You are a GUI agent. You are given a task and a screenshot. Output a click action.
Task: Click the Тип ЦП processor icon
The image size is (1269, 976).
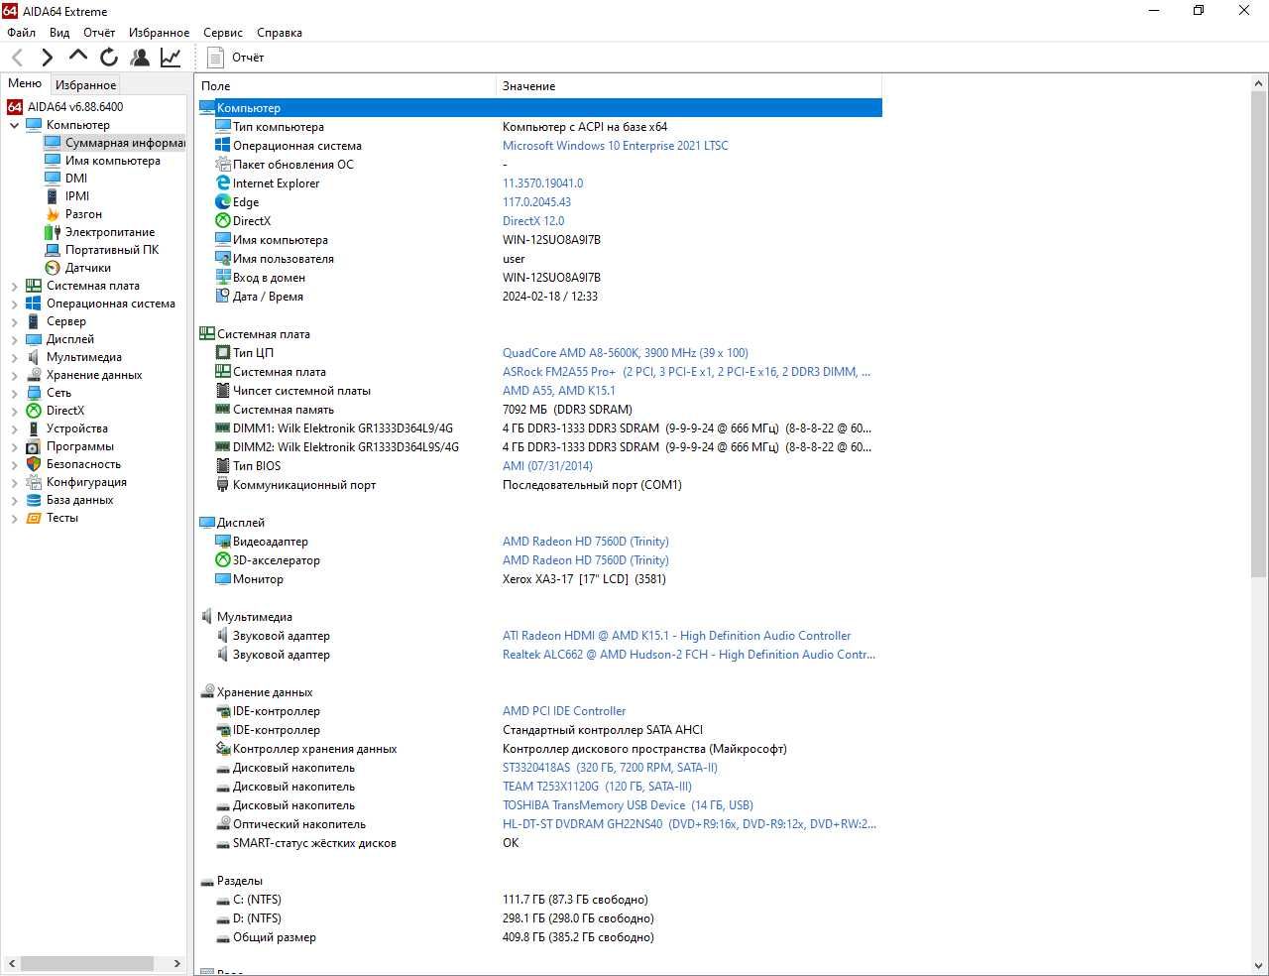pos(223,353)
